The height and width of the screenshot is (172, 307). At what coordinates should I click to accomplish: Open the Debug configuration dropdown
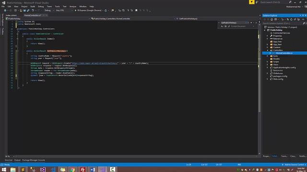(x=49, y=11)
